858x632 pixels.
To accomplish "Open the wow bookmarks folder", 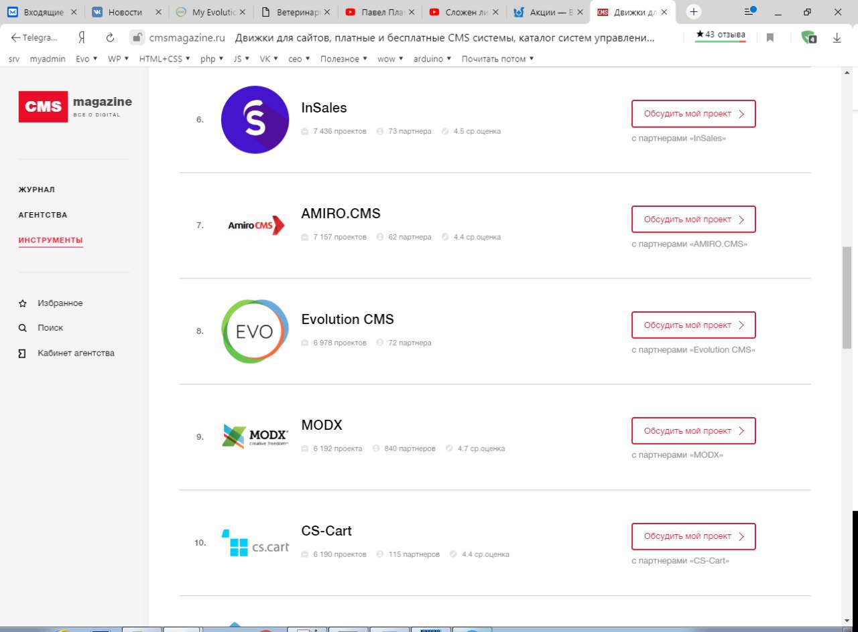I will (x=390, y=59).
